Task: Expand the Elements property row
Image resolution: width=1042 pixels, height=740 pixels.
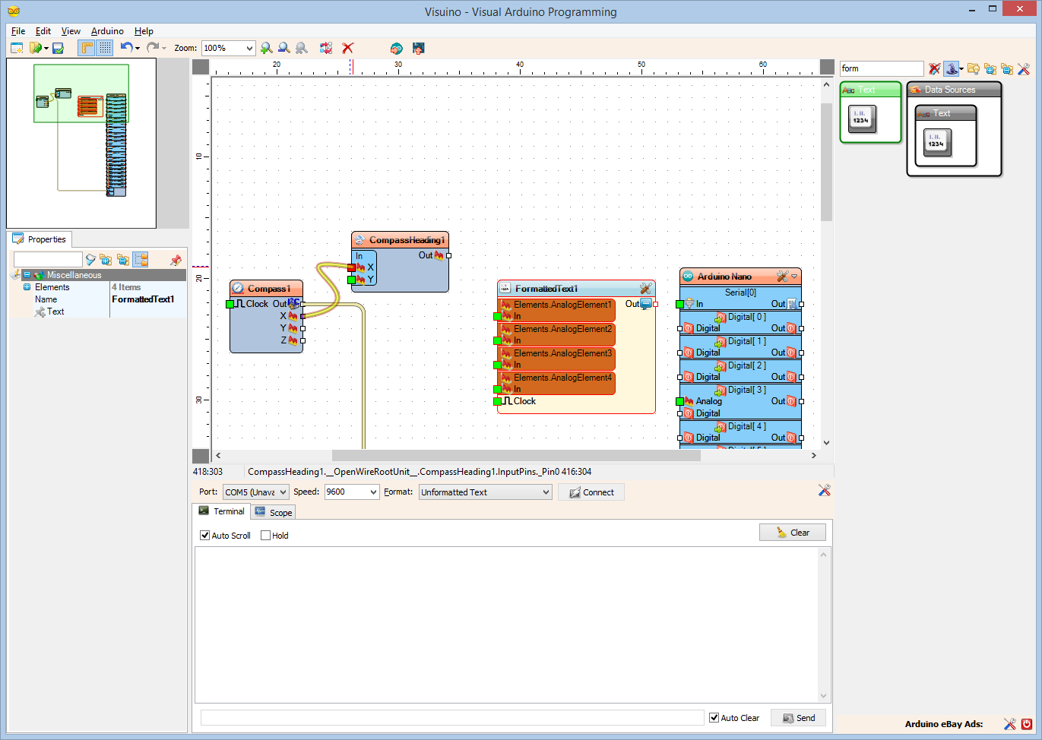Action: (x=27, y=287)
